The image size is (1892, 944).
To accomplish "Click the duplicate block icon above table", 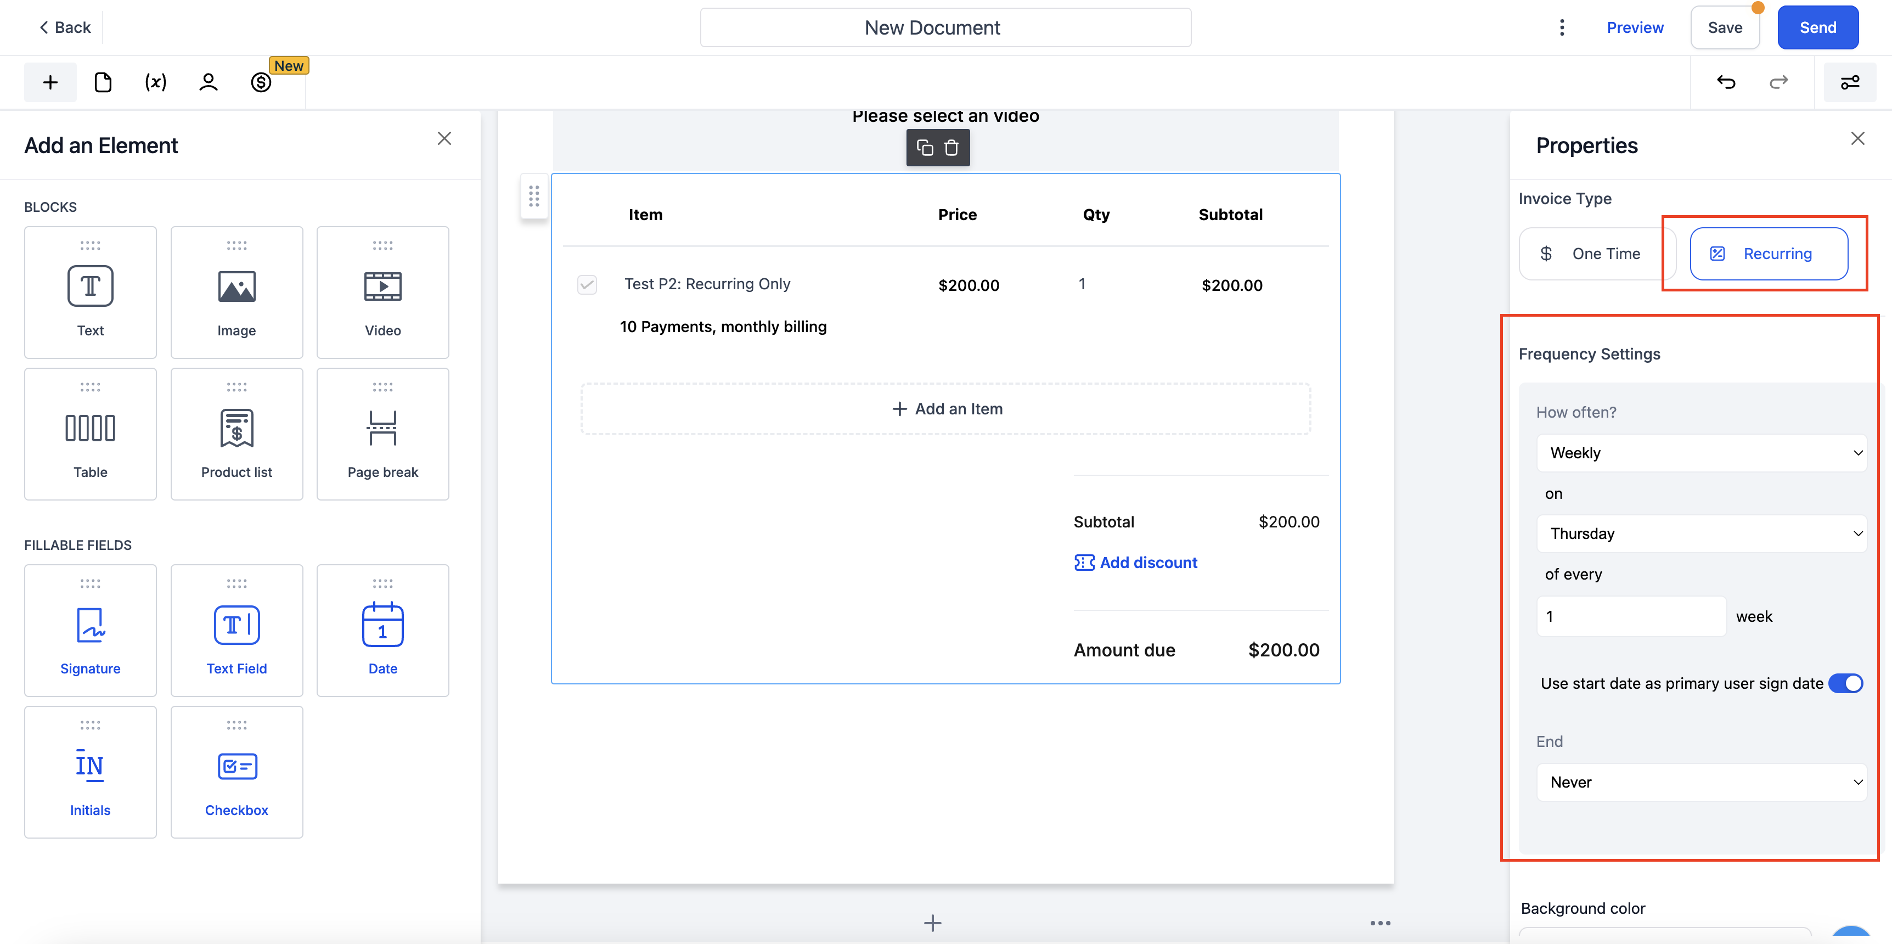I will [x=925, y=148].
